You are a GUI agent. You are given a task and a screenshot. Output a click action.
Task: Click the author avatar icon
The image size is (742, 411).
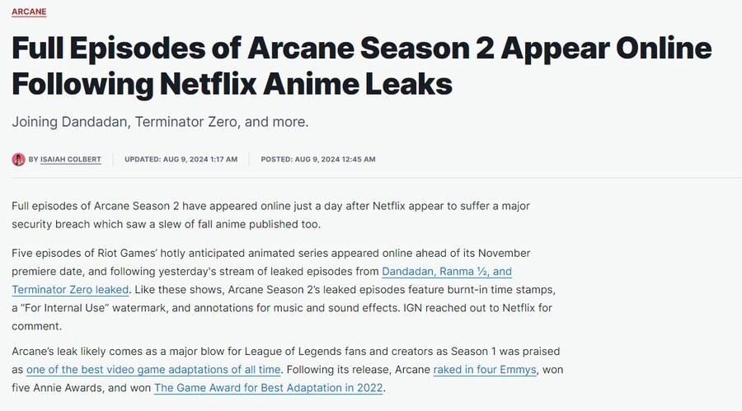coord(18,159)
